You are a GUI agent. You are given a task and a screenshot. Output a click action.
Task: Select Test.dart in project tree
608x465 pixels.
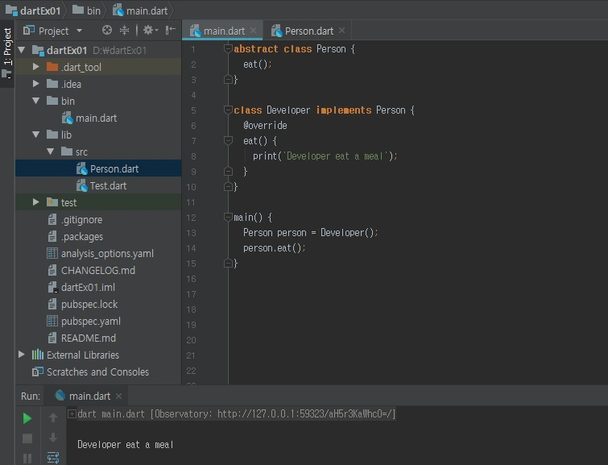[x=107, y=185]
